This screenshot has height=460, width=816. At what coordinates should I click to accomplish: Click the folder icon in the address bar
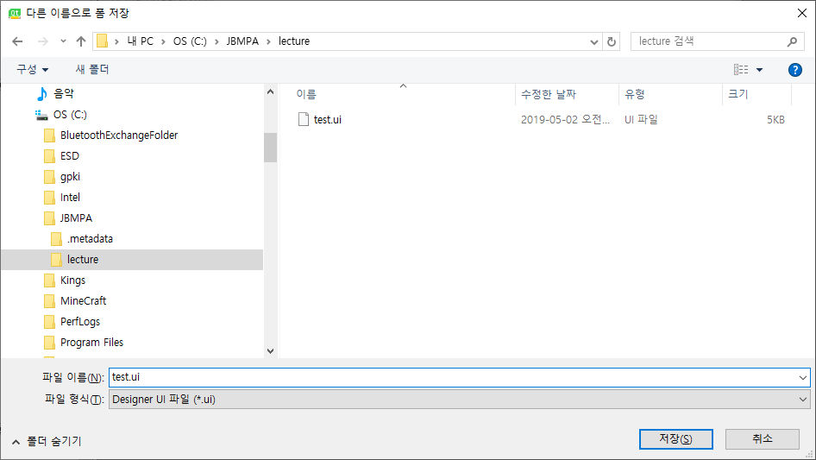pyautogui.click(x=103, y=41)
